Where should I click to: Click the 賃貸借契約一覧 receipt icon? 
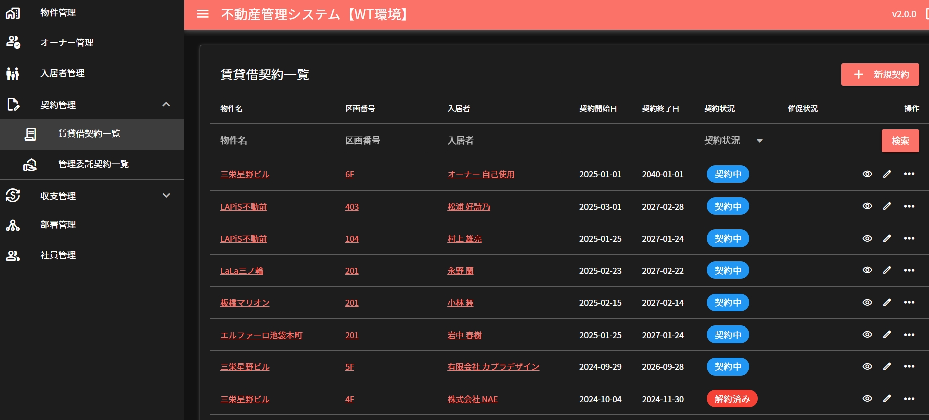tap(30, 134)
